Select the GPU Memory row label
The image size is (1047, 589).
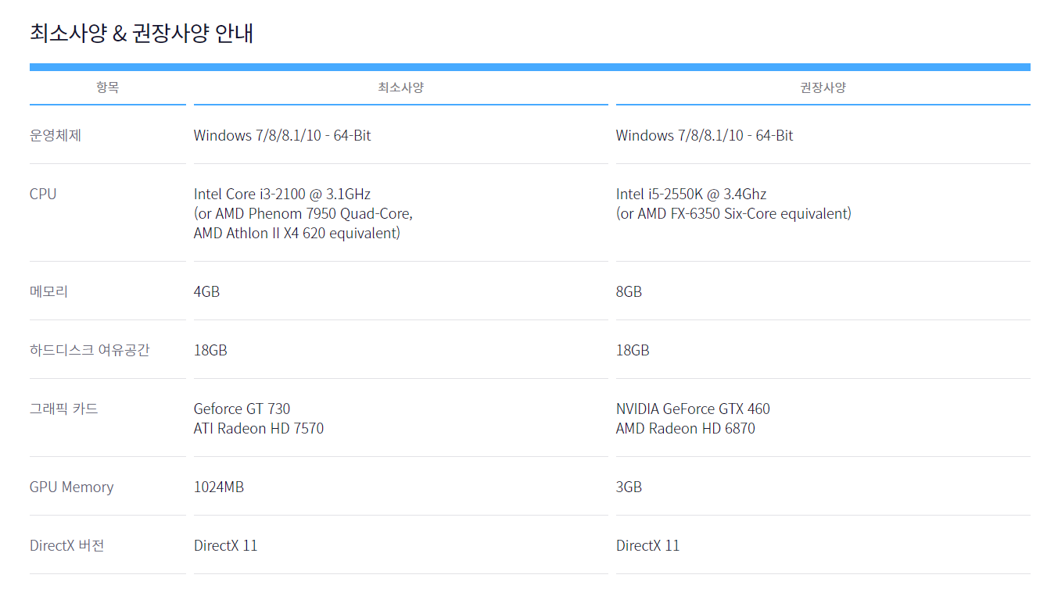tap(71, 487)
